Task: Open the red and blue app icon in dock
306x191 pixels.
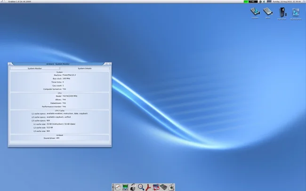Action: coord(156,187)
